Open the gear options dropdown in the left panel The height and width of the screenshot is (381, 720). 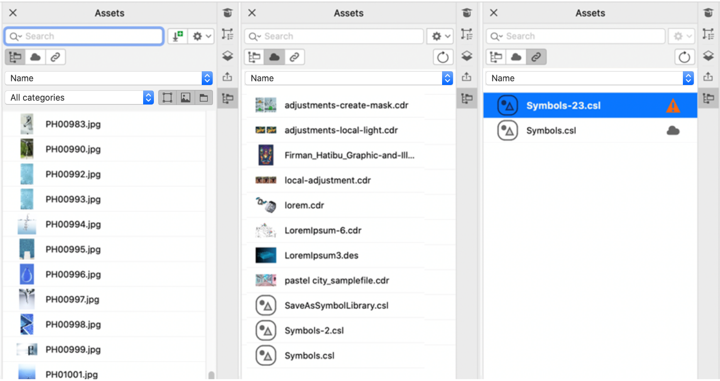click(x=201, y=36)
